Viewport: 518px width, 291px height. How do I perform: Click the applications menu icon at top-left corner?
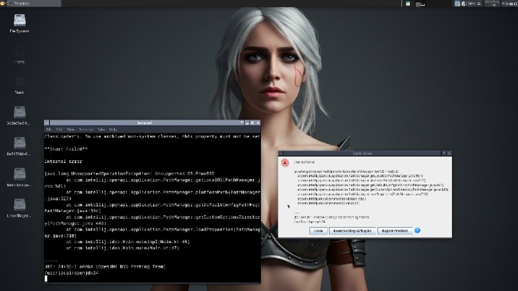click(3, 3)
